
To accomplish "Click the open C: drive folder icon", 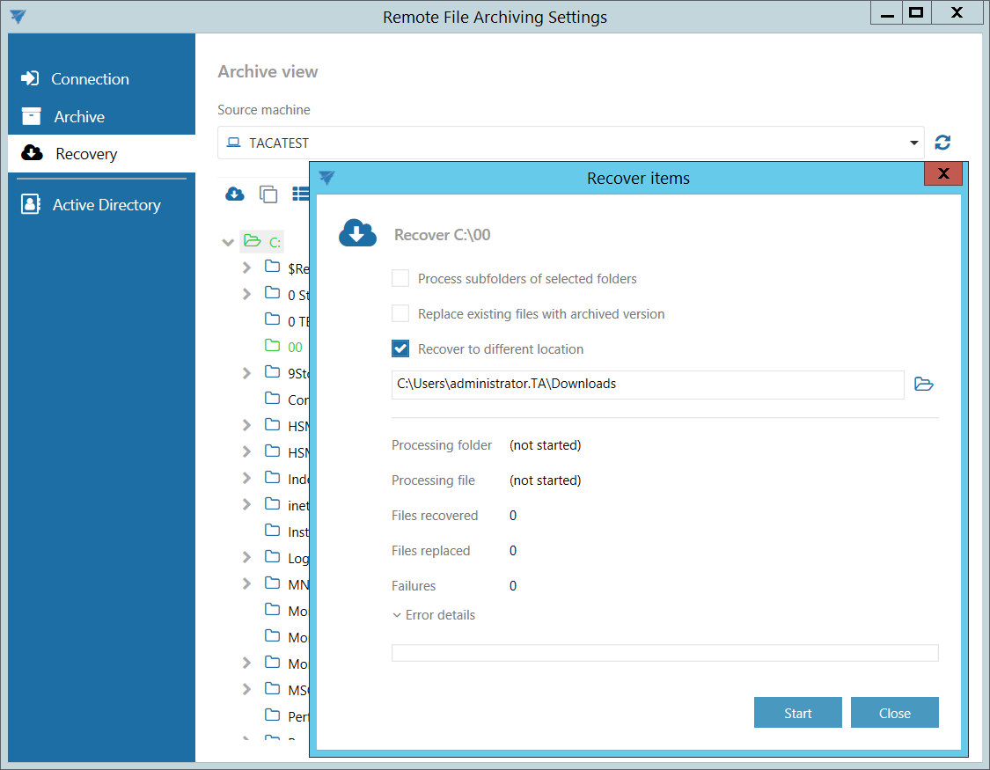I will 253,241.
